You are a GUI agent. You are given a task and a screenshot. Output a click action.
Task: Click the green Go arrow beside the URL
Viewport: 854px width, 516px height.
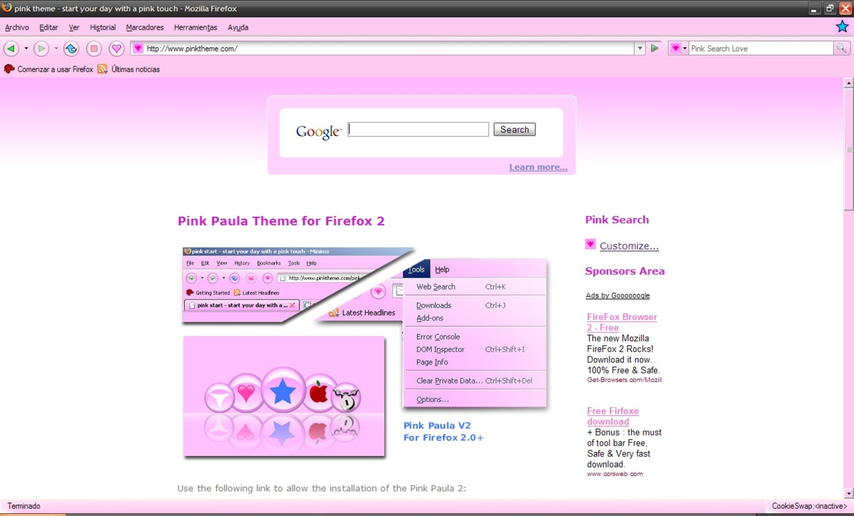[655, 48]
